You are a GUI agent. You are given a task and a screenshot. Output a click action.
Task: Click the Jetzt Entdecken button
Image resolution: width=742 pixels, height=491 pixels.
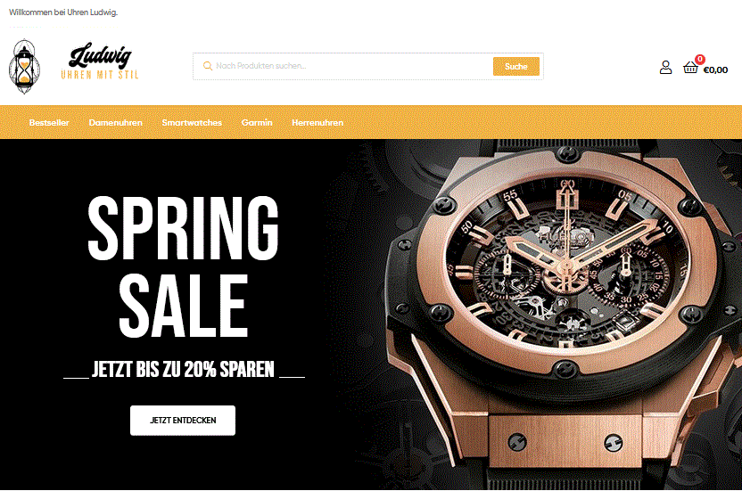point(183,420)
